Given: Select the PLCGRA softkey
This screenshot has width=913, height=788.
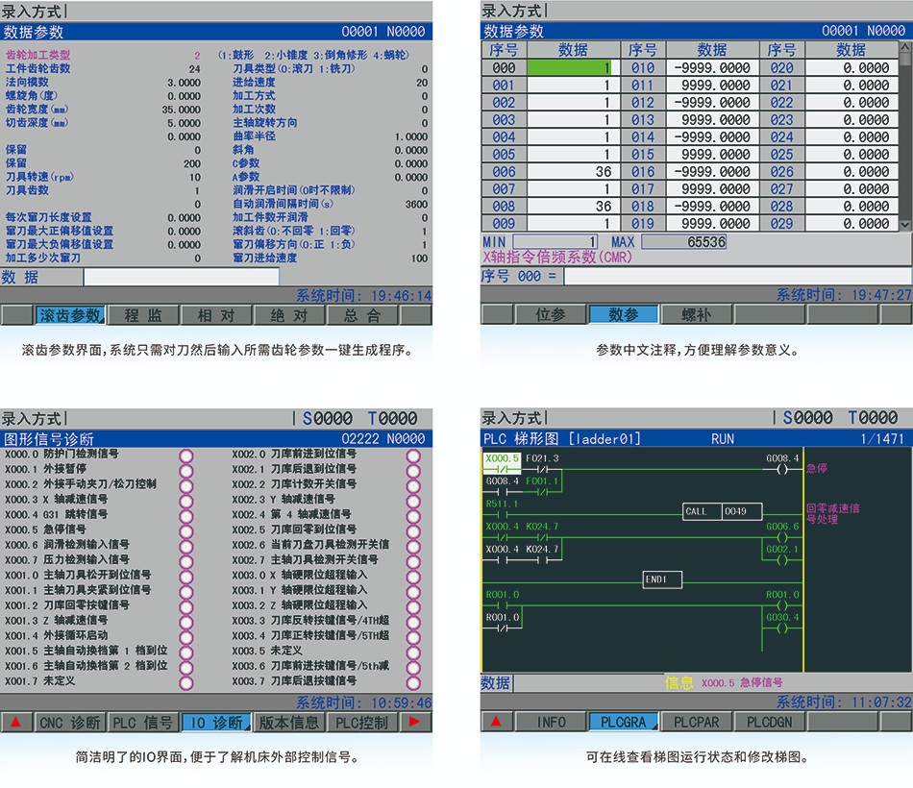Looking at the screenshot, I should 624,723.
